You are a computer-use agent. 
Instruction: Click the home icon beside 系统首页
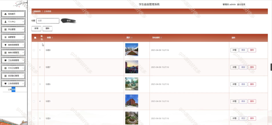pyautogui.click(x=6, y=14)
